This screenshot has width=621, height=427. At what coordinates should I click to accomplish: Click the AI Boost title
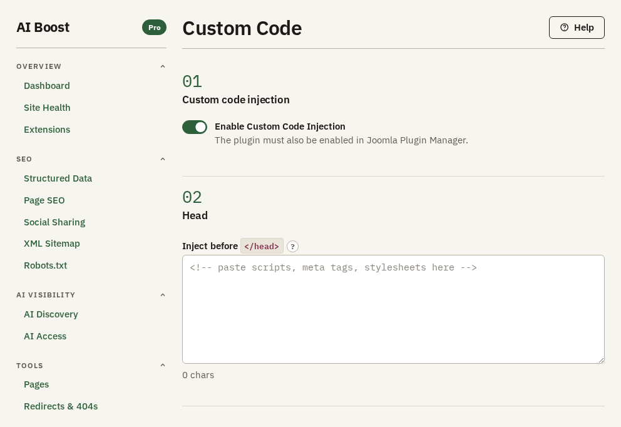43,28
